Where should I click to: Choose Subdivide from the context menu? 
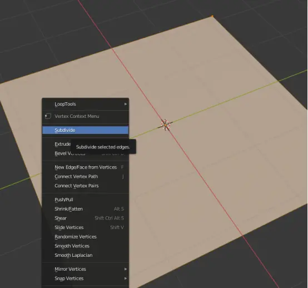[x=86, y=130]
